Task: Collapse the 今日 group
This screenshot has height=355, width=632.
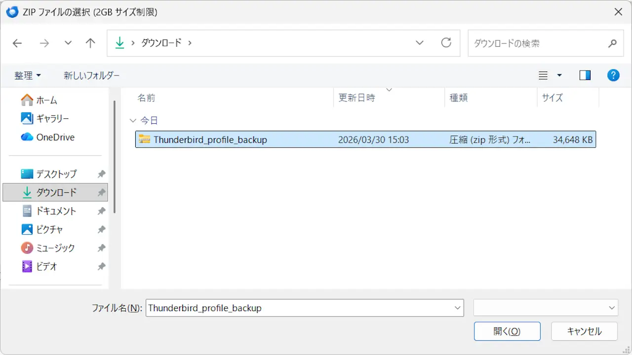Action: [x=132, y=120]
